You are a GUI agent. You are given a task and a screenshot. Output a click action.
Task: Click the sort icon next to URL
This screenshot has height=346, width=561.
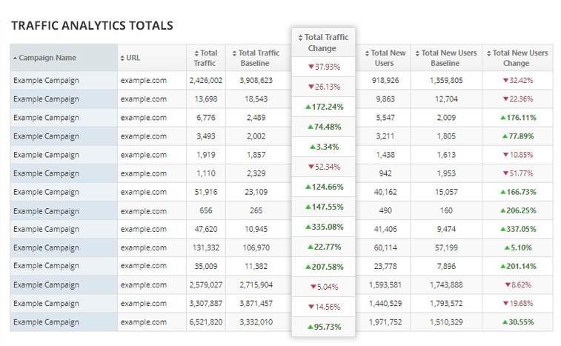click(122, 58)
